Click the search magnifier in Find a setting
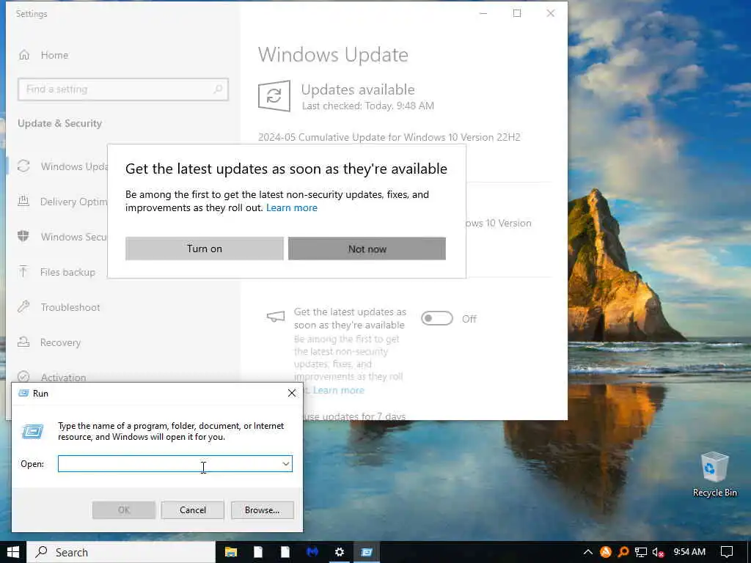 [x=218, y=89]
